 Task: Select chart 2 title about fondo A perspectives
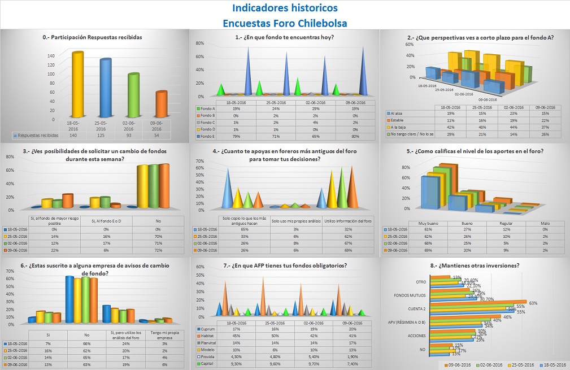480,37
